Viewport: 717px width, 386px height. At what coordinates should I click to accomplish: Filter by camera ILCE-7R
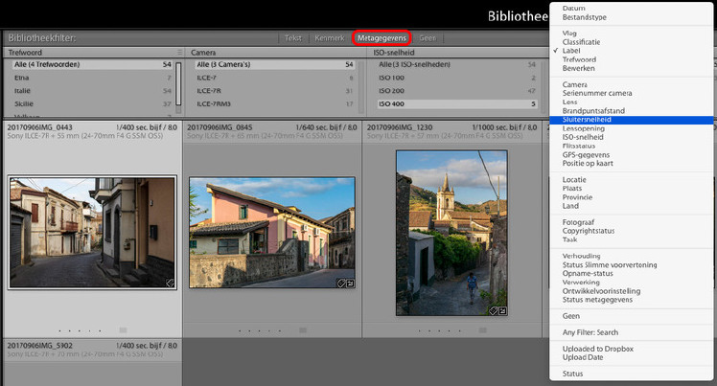[x=275, y=91]
